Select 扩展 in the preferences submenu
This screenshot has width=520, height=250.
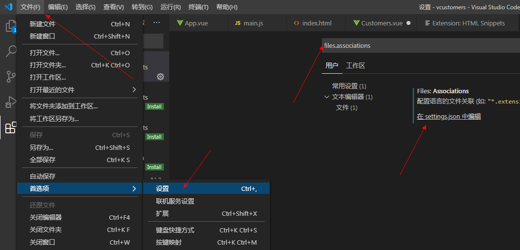(206, 213)
